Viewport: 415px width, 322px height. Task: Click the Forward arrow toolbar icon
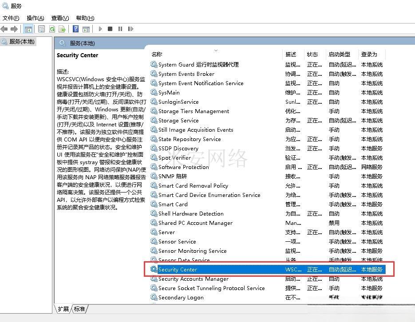14,29
